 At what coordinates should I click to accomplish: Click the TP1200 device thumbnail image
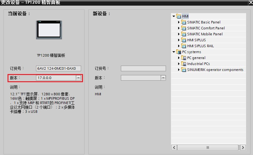click(x=49, y=30)
